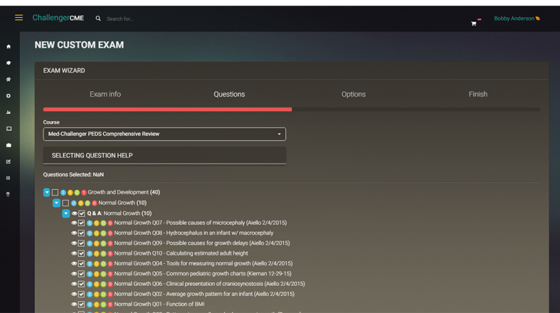
Task: Click the blue badge on Normal Growth Q06
Action: [x=89, y=284]
